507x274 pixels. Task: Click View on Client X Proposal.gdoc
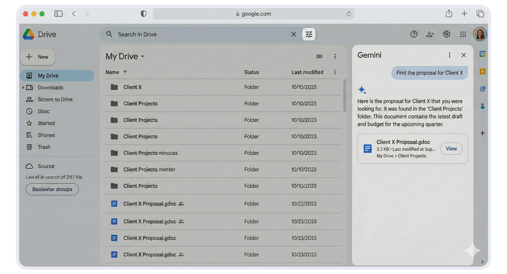click(451, 149)
